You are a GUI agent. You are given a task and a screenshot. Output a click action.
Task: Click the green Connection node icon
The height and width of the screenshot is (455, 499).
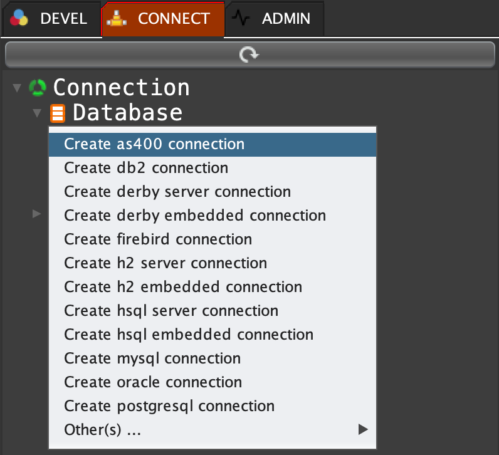(x=38, y=87)
